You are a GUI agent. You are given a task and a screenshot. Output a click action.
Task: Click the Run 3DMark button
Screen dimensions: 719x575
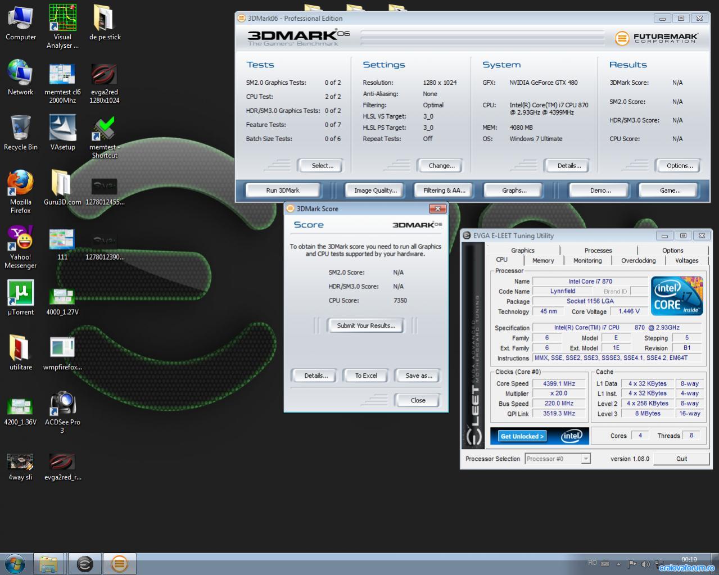pyautogui.click(x=283, y=190)
